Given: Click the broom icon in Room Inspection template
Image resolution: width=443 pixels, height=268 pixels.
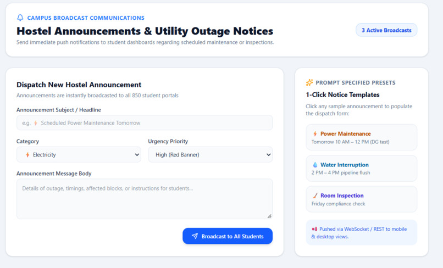Looking at the screenshot, I should tap(315, 196).
